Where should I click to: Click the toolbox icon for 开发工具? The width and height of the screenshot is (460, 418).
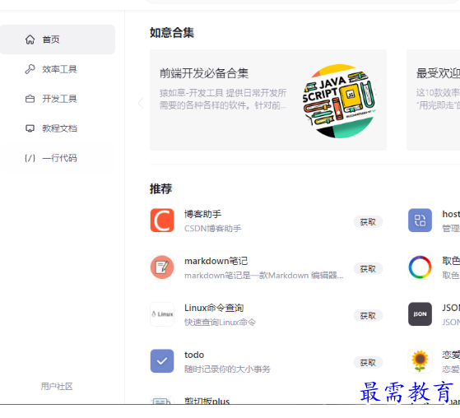point(30,99)
